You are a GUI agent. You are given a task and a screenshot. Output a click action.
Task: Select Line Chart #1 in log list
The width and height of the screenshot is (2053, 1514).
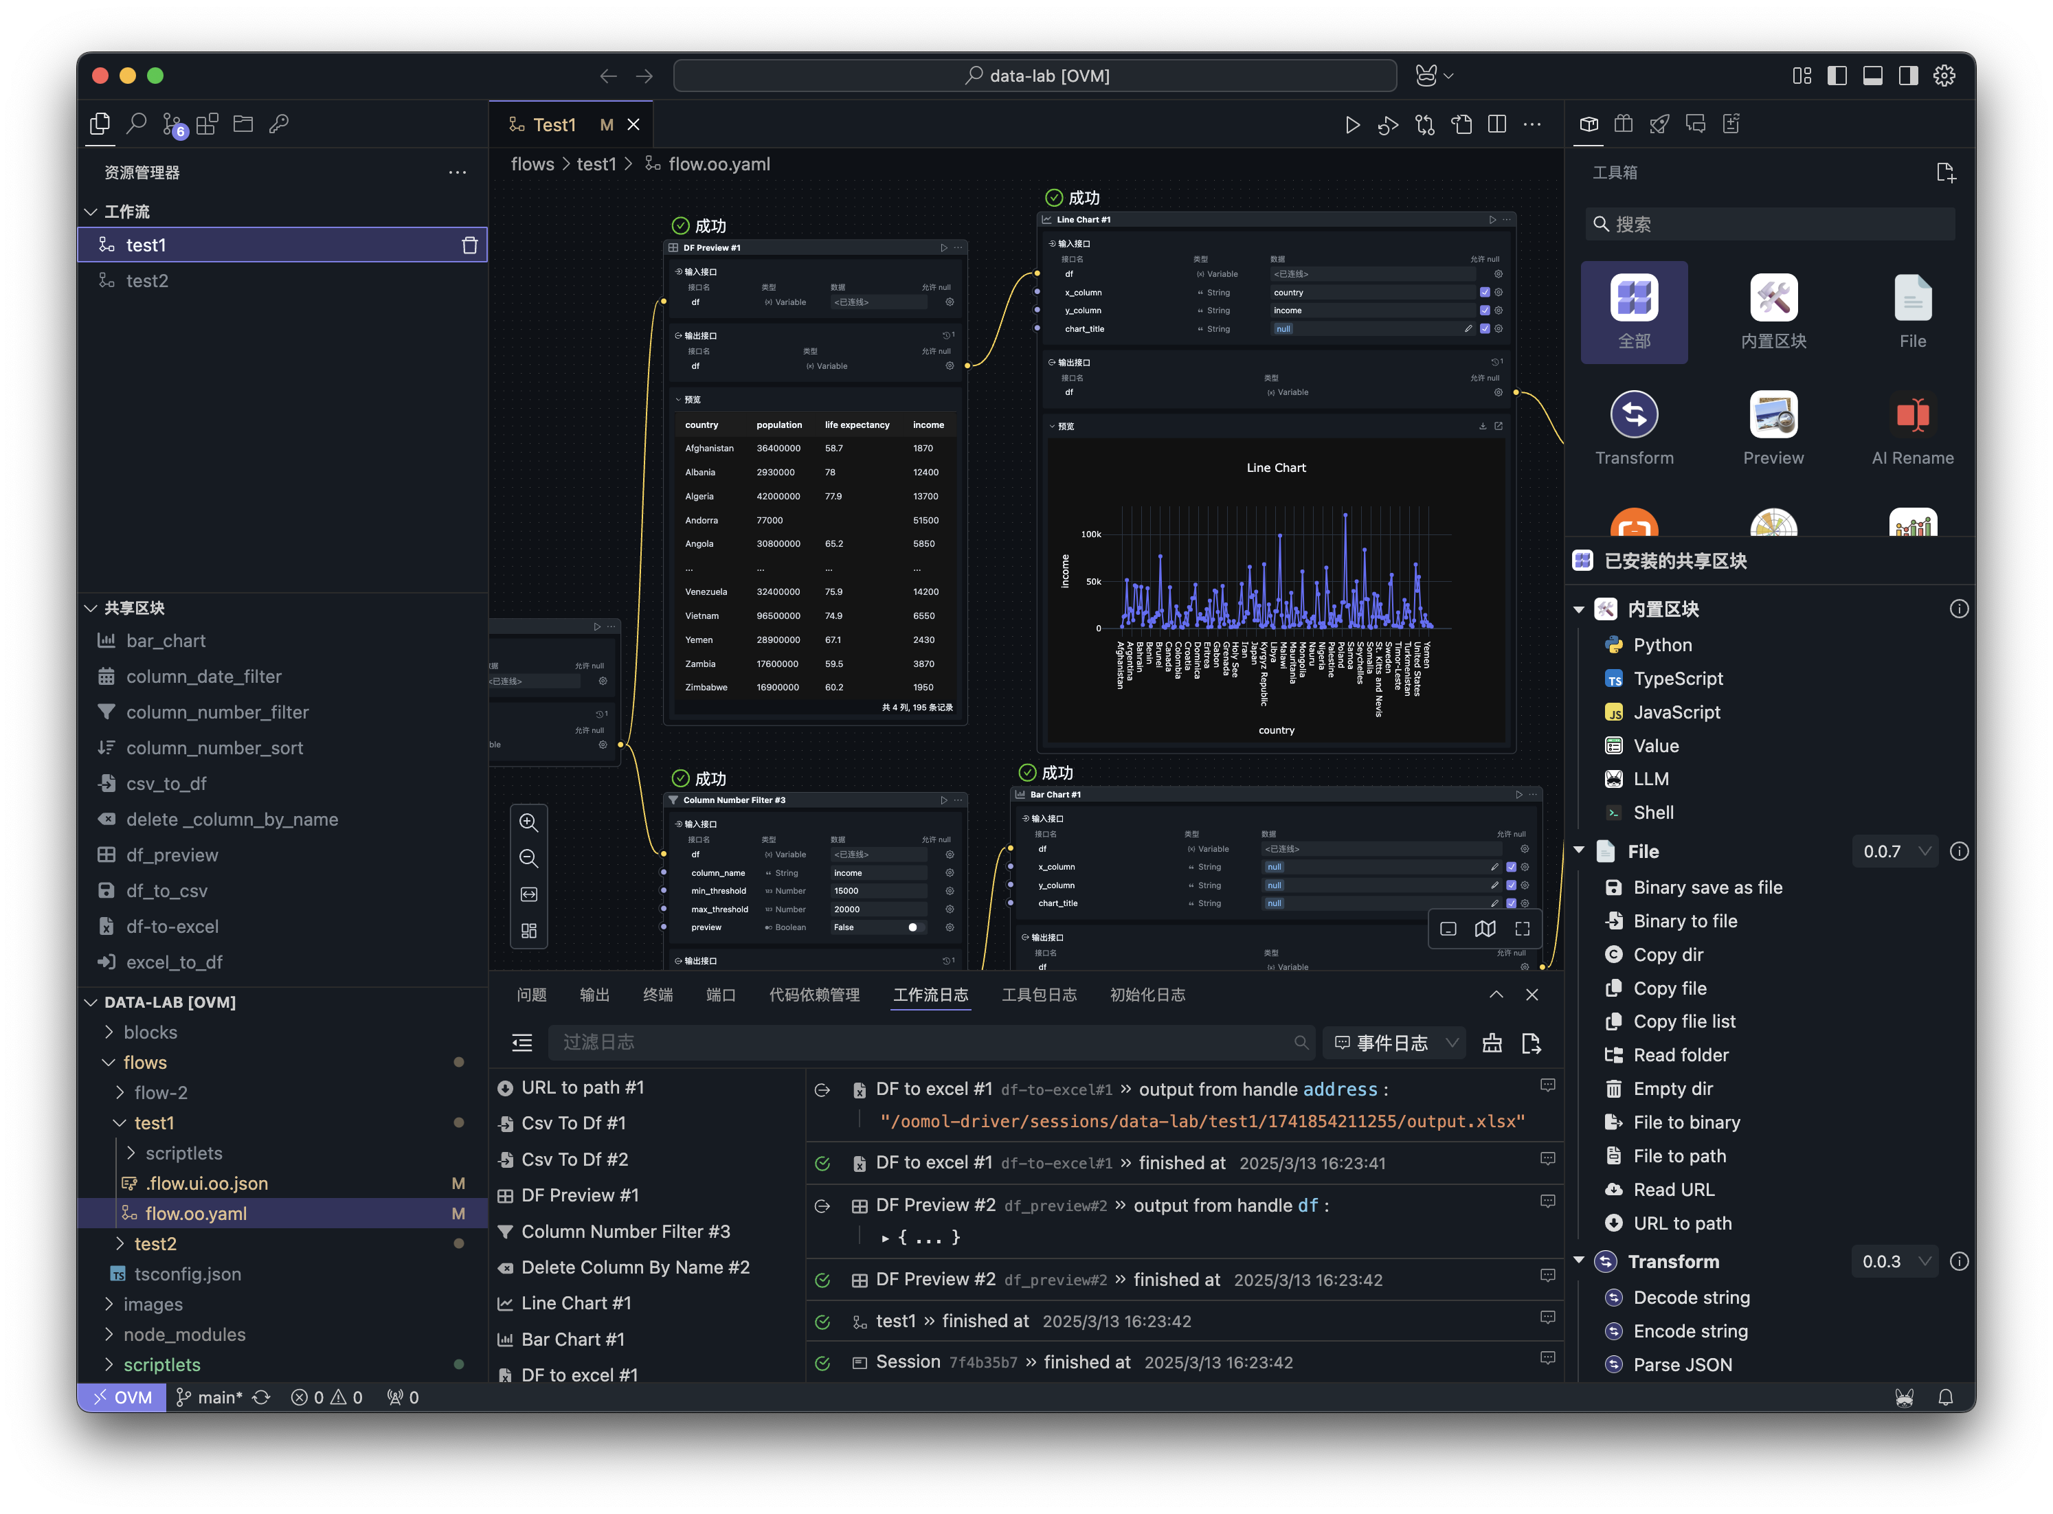(576, 1303)
